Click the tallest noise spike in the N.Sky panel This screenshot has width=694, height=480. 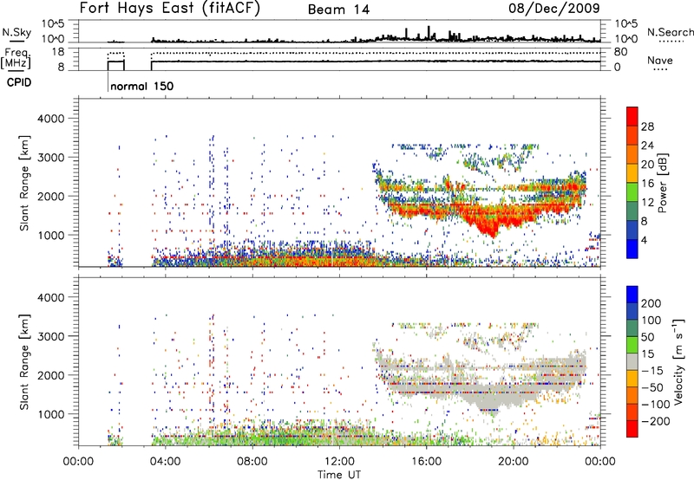429,33
